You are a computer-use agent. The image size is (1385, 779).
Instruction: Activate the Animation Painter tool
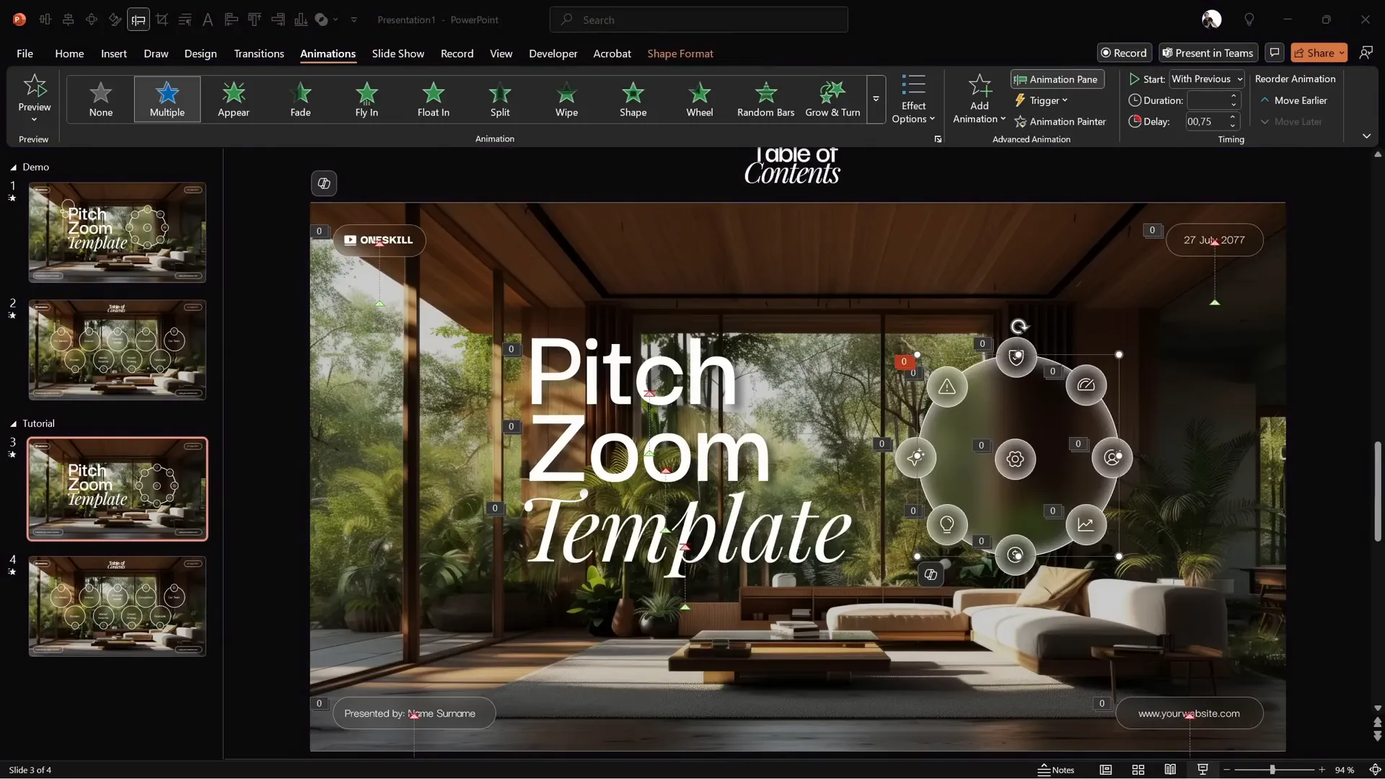tap(1060, 122)
